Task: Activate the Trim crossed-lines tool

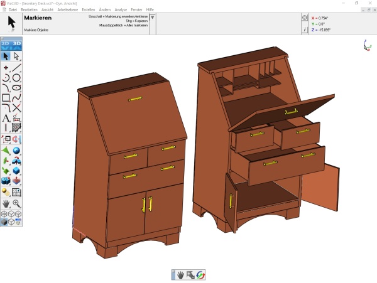Action: [x=16, y=108]
